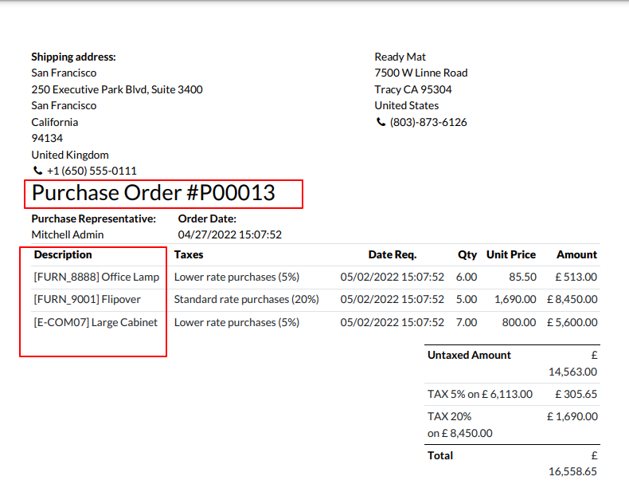Viewport: 629px width, 488px height.
Task: Click the representative name 'Mitchell Admin'
Action: [x=68, y=234]
